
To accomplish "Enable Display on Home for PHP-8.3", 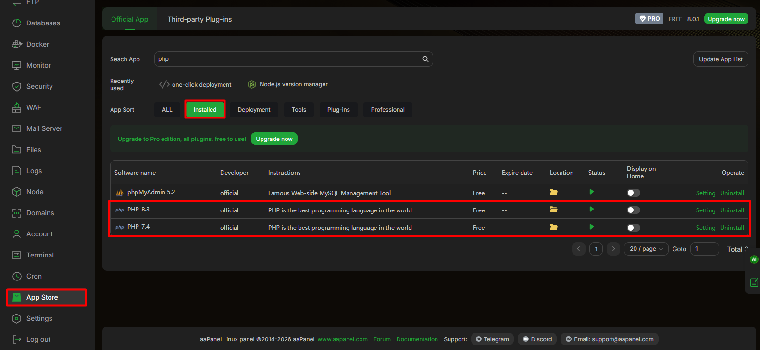I will [633, 210].
